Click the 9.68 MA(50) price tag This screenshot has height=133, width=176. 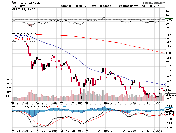click(x=168, y=84)
